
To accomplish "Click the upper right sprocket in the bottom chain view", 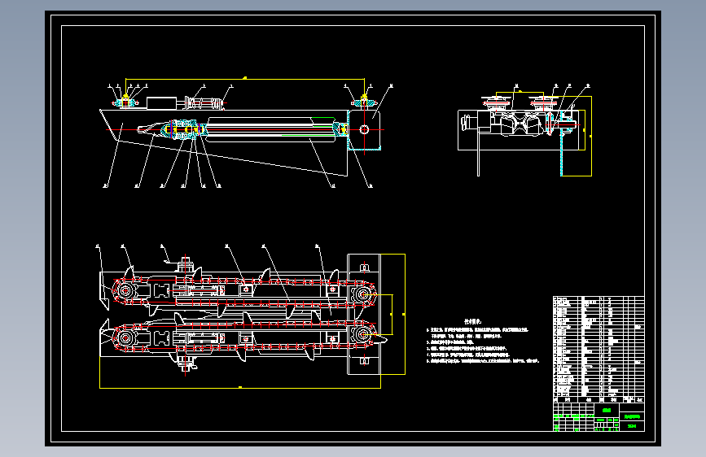I will coord(362,295).
